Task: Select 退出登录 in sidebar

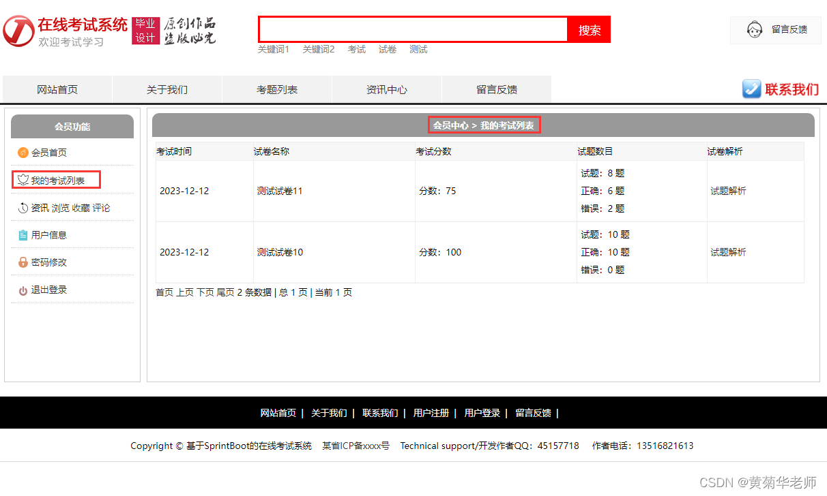Action: click(49, 290)
